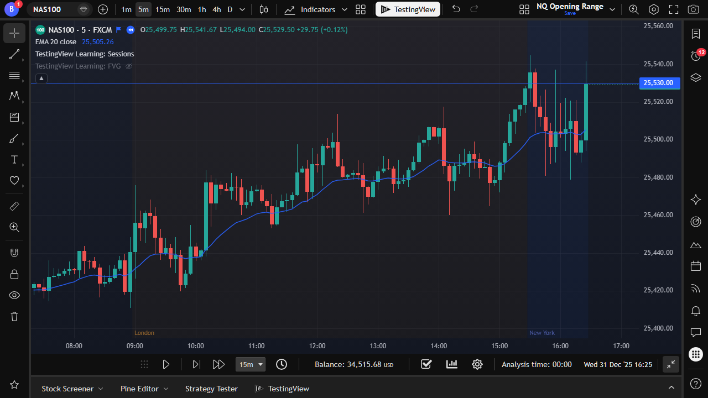Show the hidden FVG indicator
This screenshot has width=708, height=398.
point(129,66)
